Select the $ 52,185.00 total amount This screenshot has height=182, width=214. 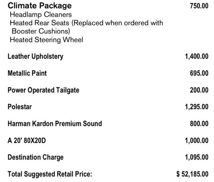coord(192,174)
